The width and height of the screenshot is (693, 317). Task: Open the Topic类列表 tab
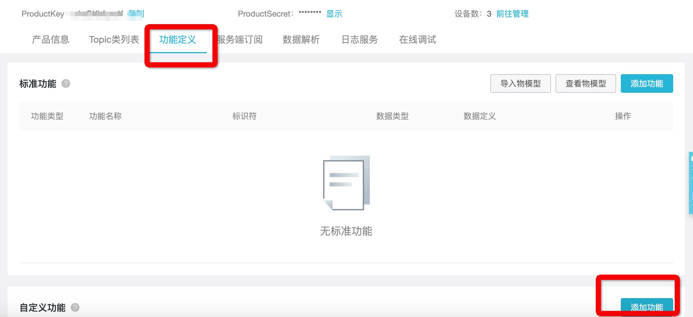(x=114, y=40)
